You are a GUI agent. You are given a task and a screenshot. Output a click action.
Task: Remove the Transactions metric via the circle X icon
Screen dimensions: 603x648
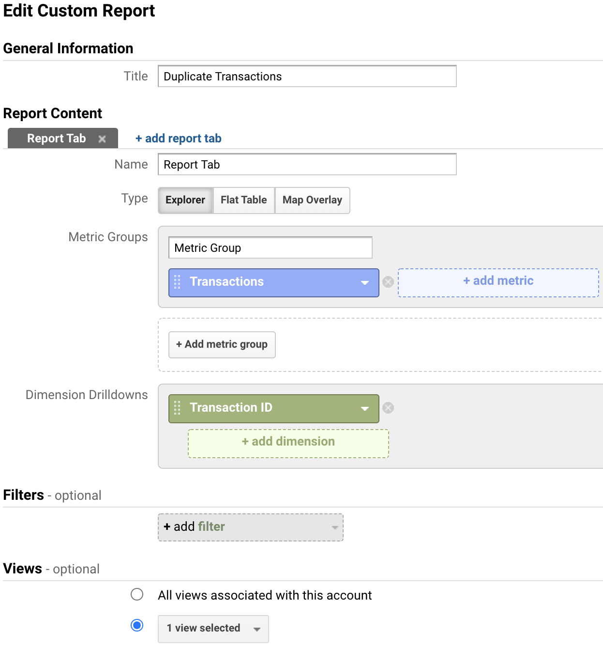pyautogui.click(x=388, y=282)
